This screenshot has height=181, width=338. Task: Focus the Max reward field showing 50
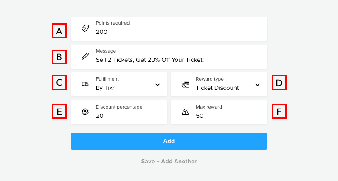[219, 112]
